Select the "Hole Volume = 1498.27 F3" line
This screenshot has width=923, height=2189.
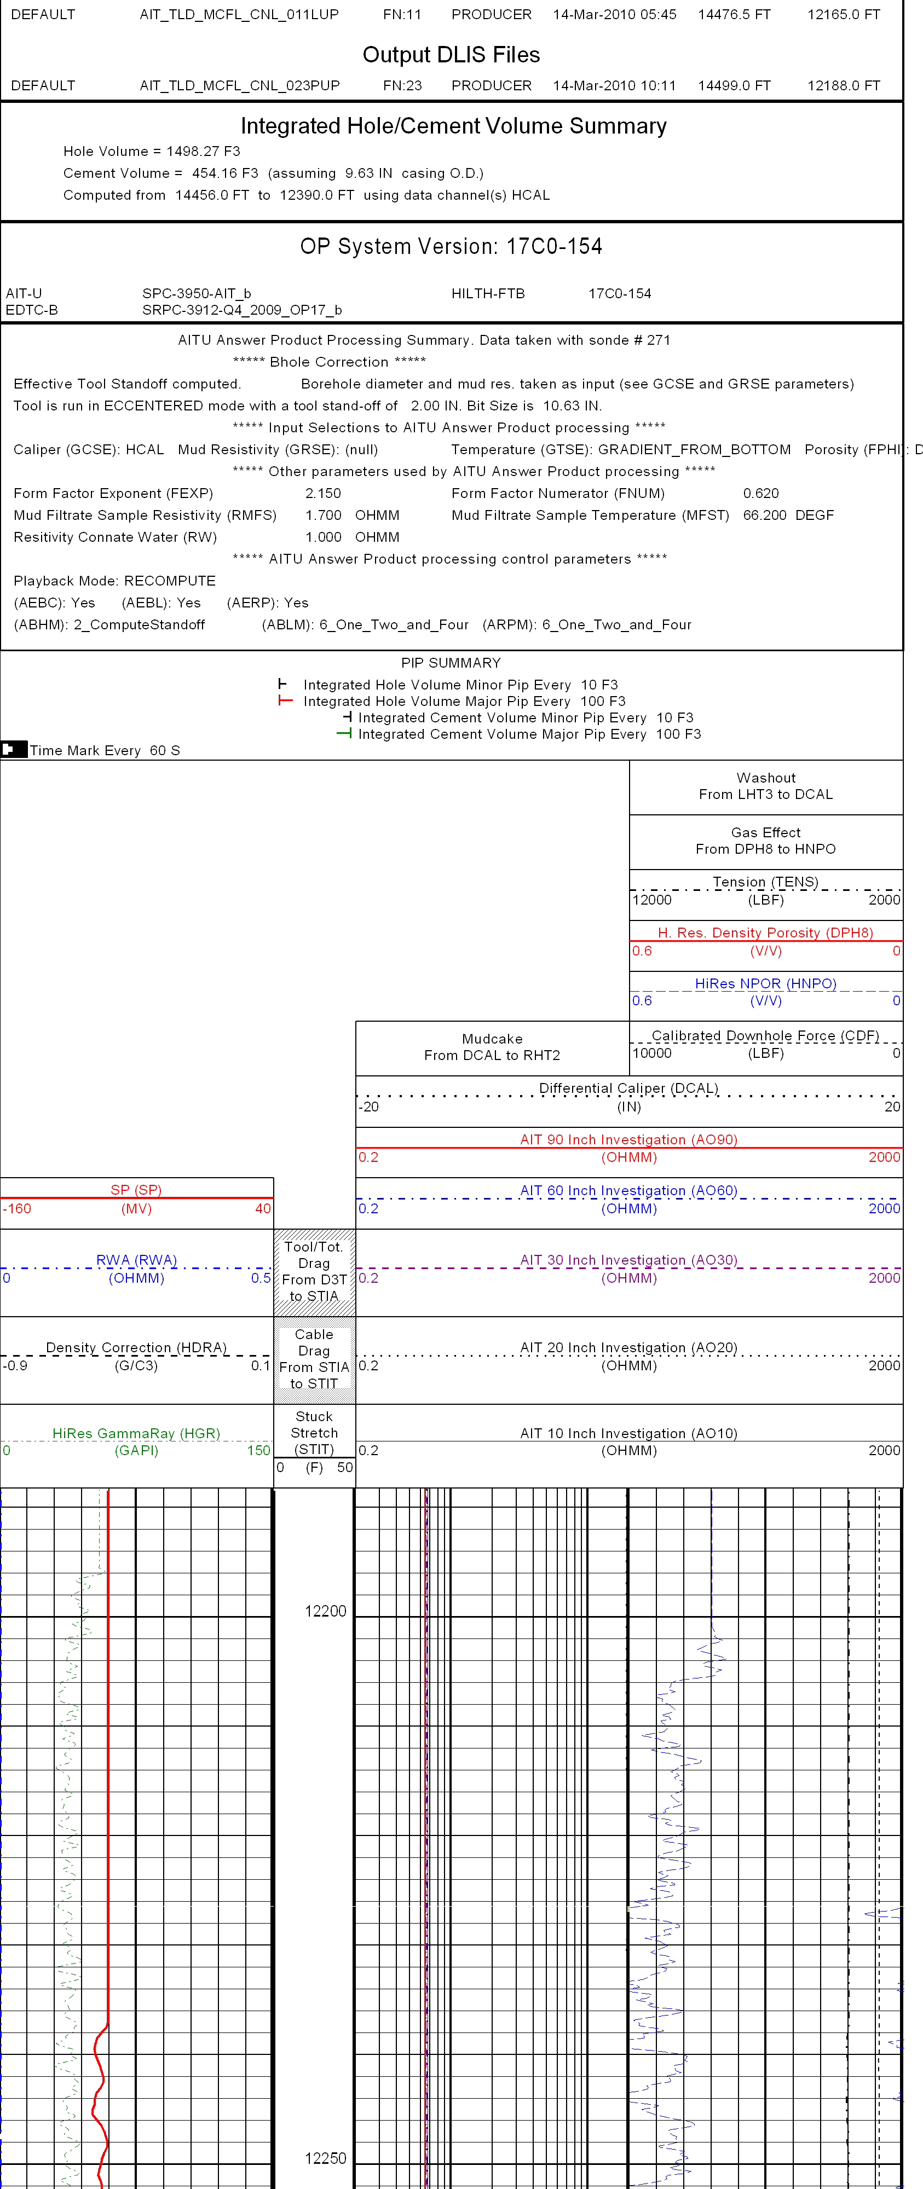(152, 151)
